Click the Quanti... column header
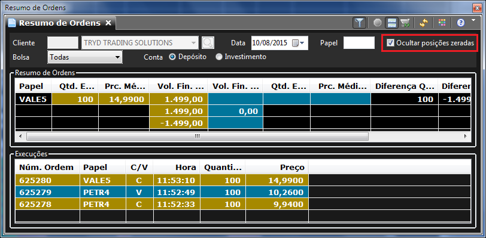Viewport: 486px width, 238px height. click(x=223, y=167)
